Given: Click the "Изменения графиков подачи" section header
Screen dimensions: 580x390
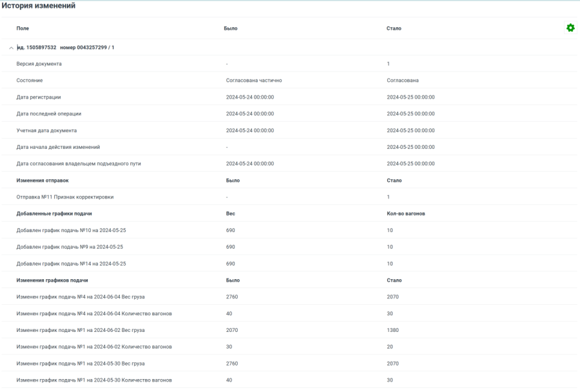Looking at the screenshot, I should [52, 280].
